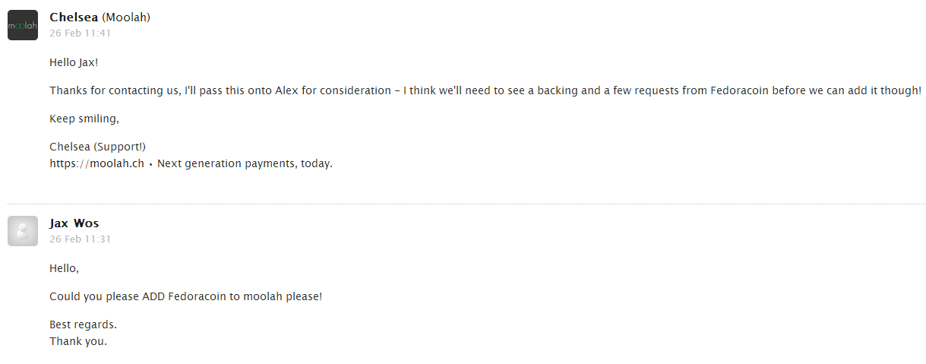This screenshot has width=926, height=364.
Task: Click the 26 Feb 11:41 timestamp
Action: coord(81,33)
